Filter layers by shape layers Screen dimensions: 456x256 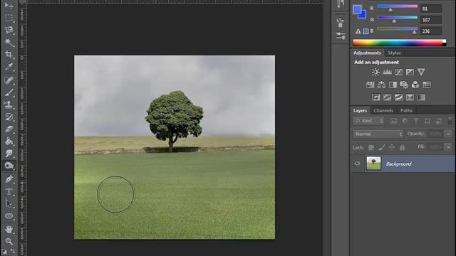click(427, 121)
